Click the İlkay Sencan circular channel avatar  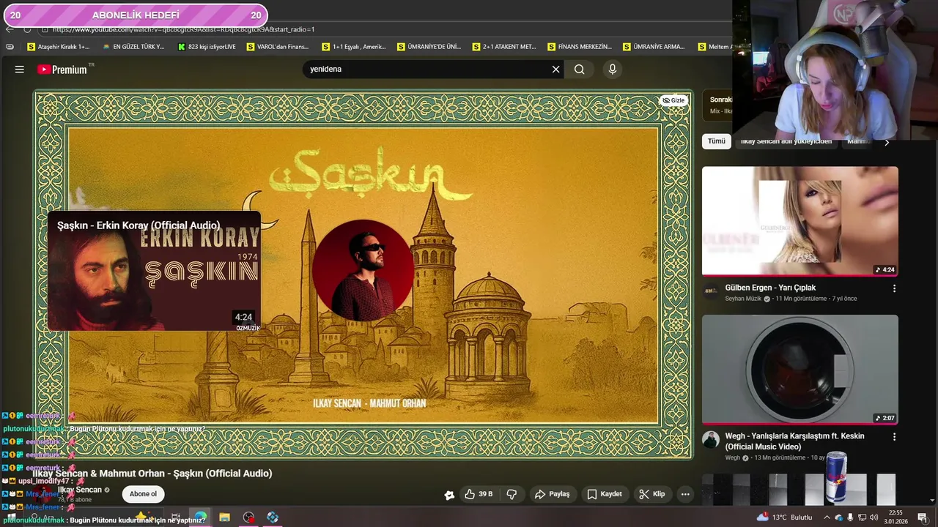point(363,271)
